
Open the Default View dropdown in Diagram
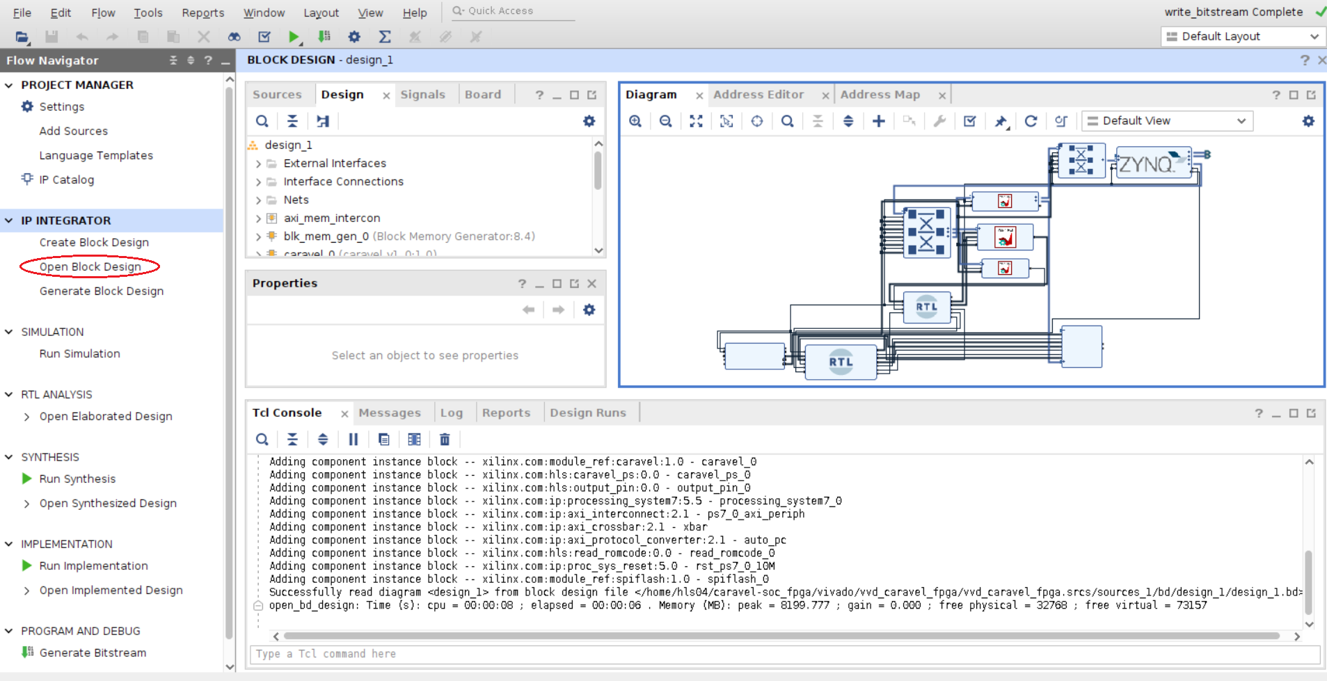pos(1166,121)
